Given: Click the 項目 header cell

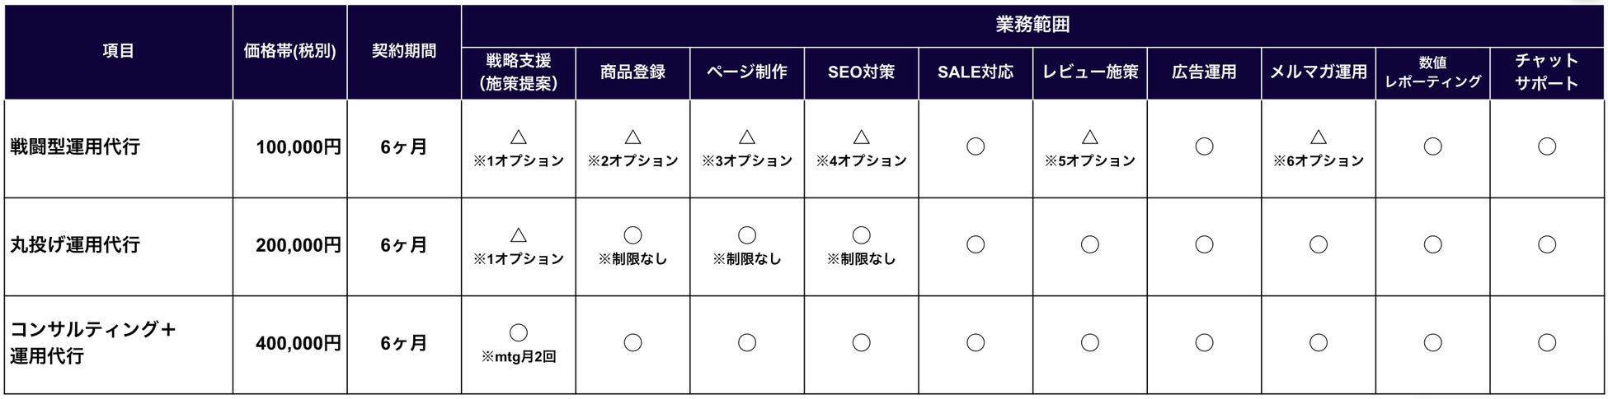Looking at the screenshot, I should click(x=118, y=51).
